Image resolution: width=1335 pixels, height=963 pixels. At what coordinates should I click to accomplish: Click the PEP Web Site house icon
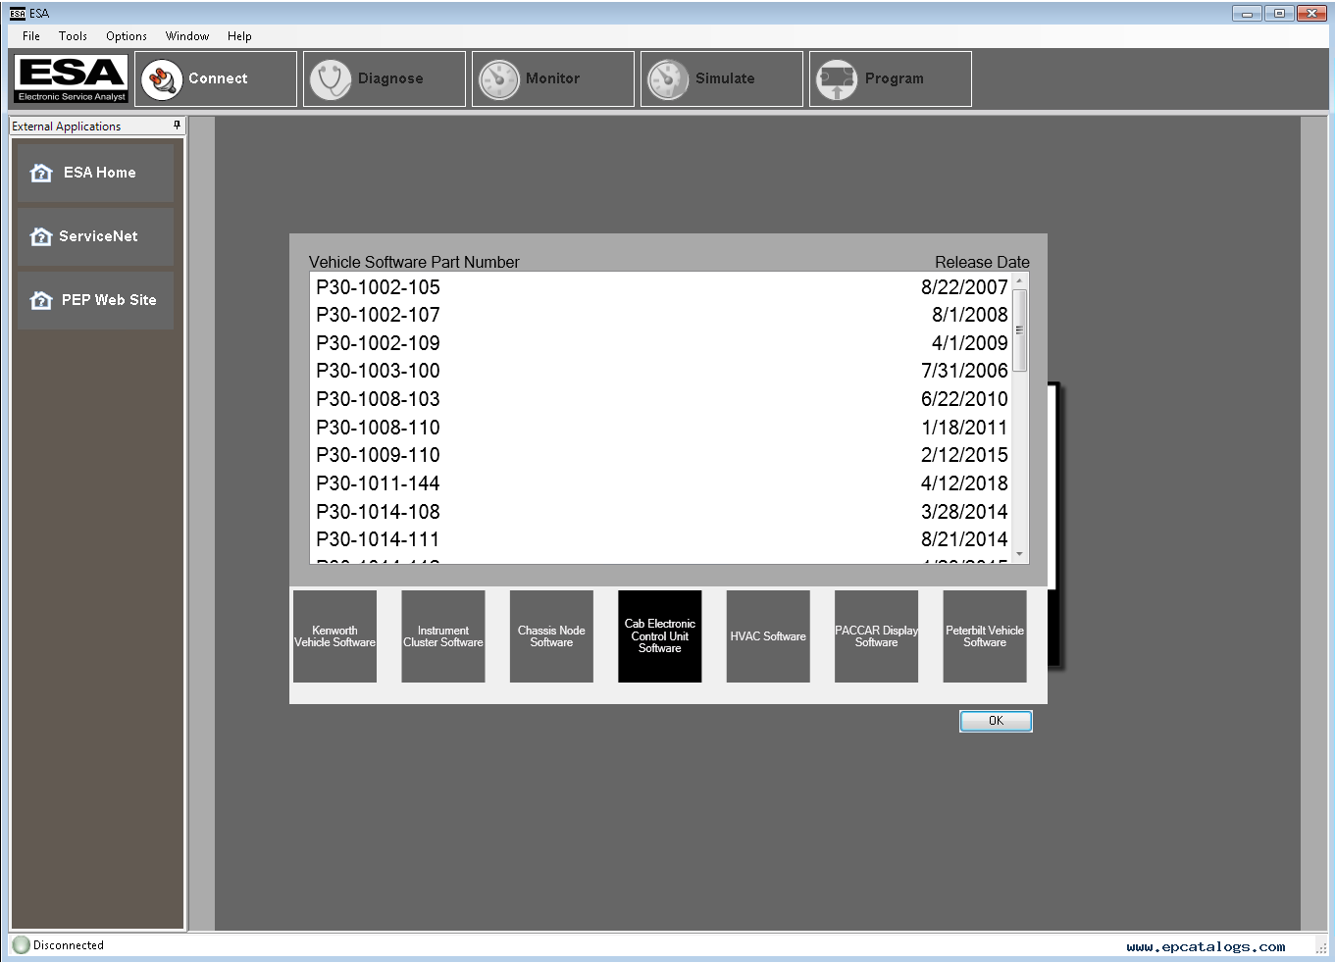pyautogui.click(x=41, y=300)
